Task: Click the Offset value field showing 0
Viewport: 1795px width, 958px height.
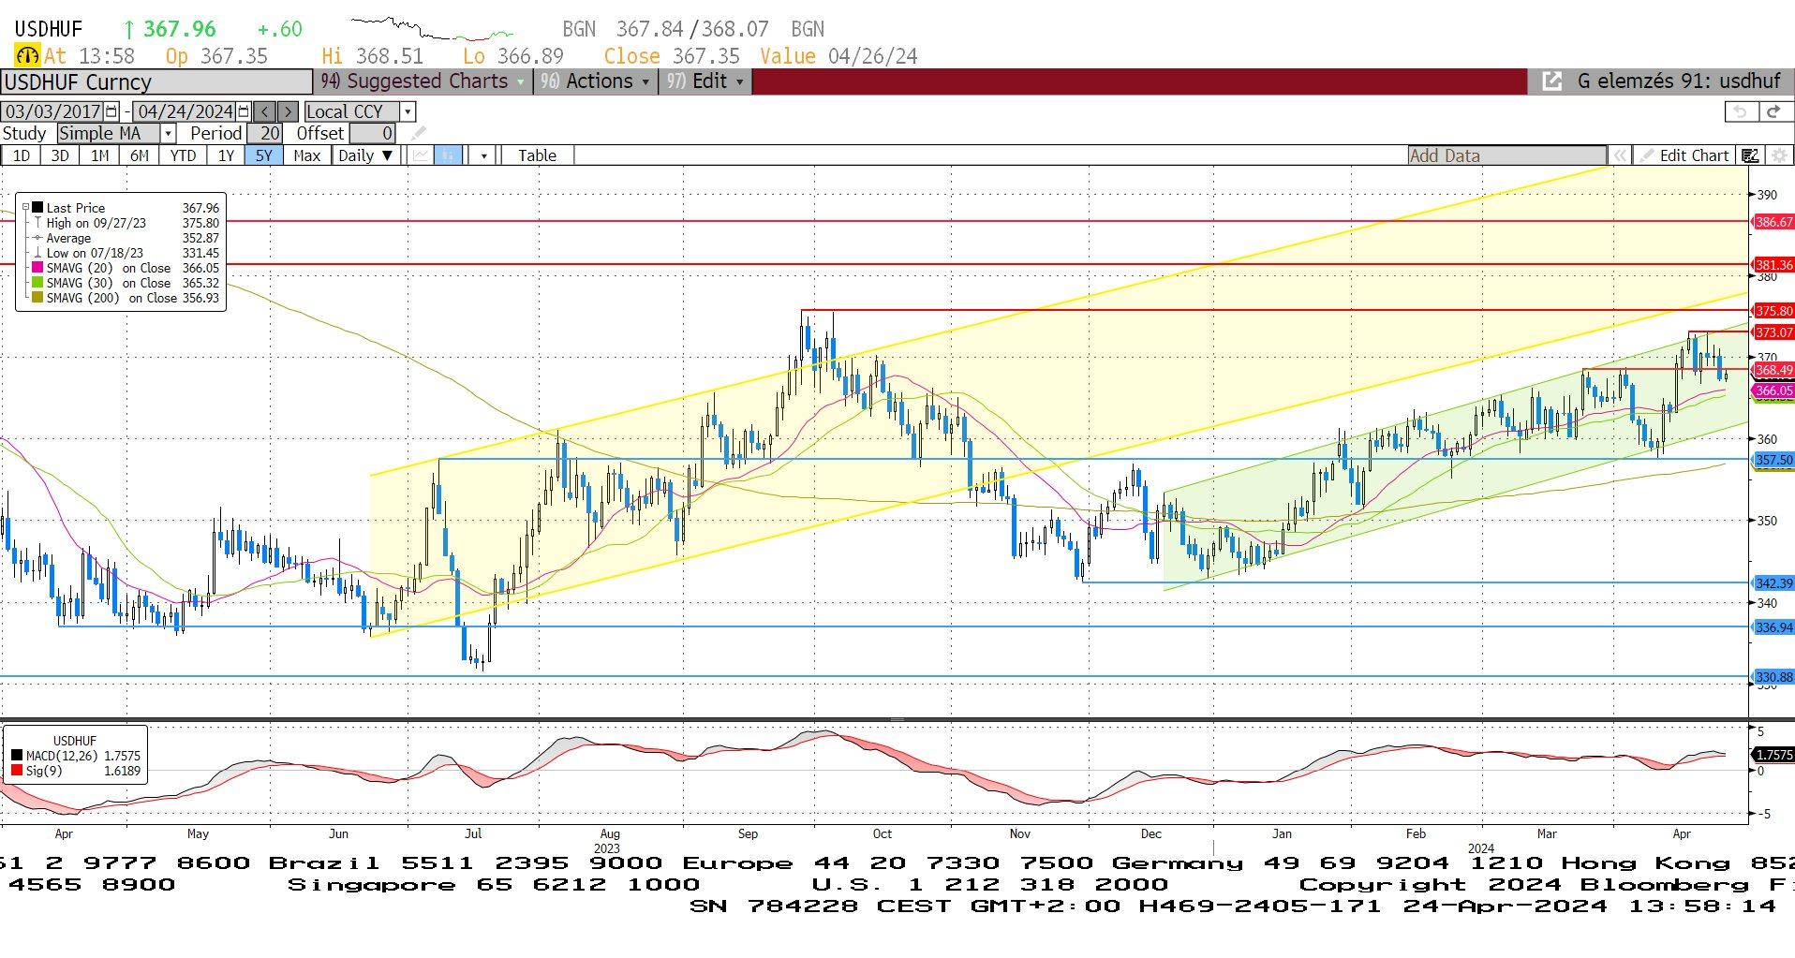Action: coord(372,133)
